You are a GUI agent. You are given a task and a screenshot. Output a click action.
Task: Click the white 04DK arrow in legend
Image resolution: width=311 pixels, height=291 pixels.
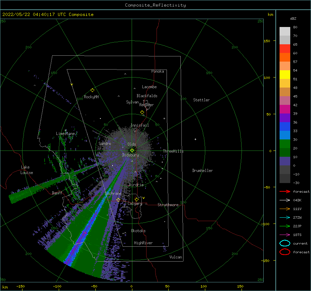coord(285,200)
